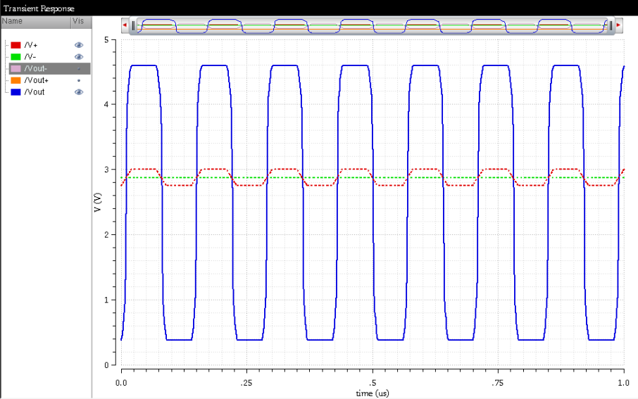Click the 2 tick label on voltage axis

(106, 235)
